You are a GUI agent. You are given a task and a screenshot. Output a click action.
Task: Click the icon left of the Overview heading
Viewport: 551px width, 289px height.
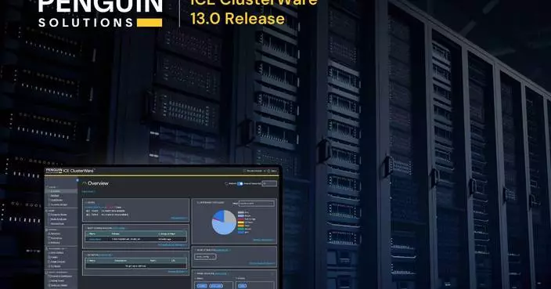[85, 183]
